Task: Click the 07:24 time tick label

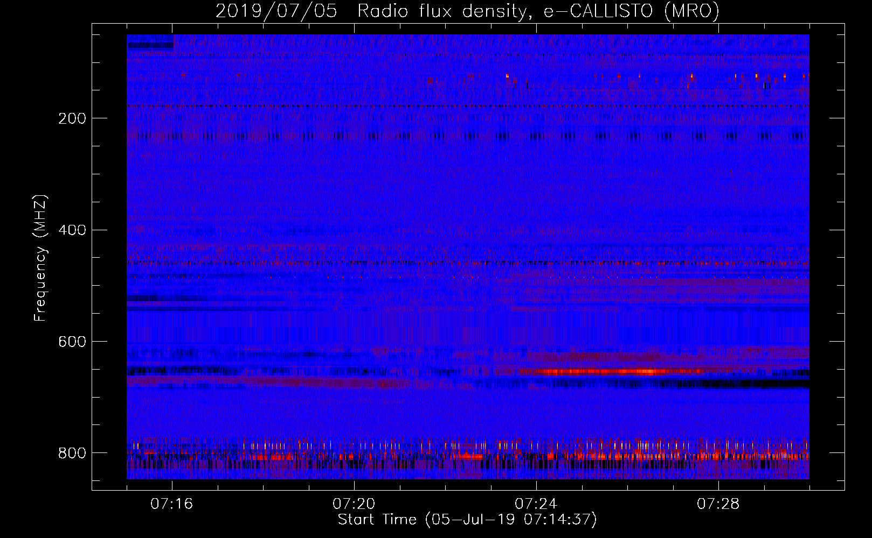Action: 536,504
